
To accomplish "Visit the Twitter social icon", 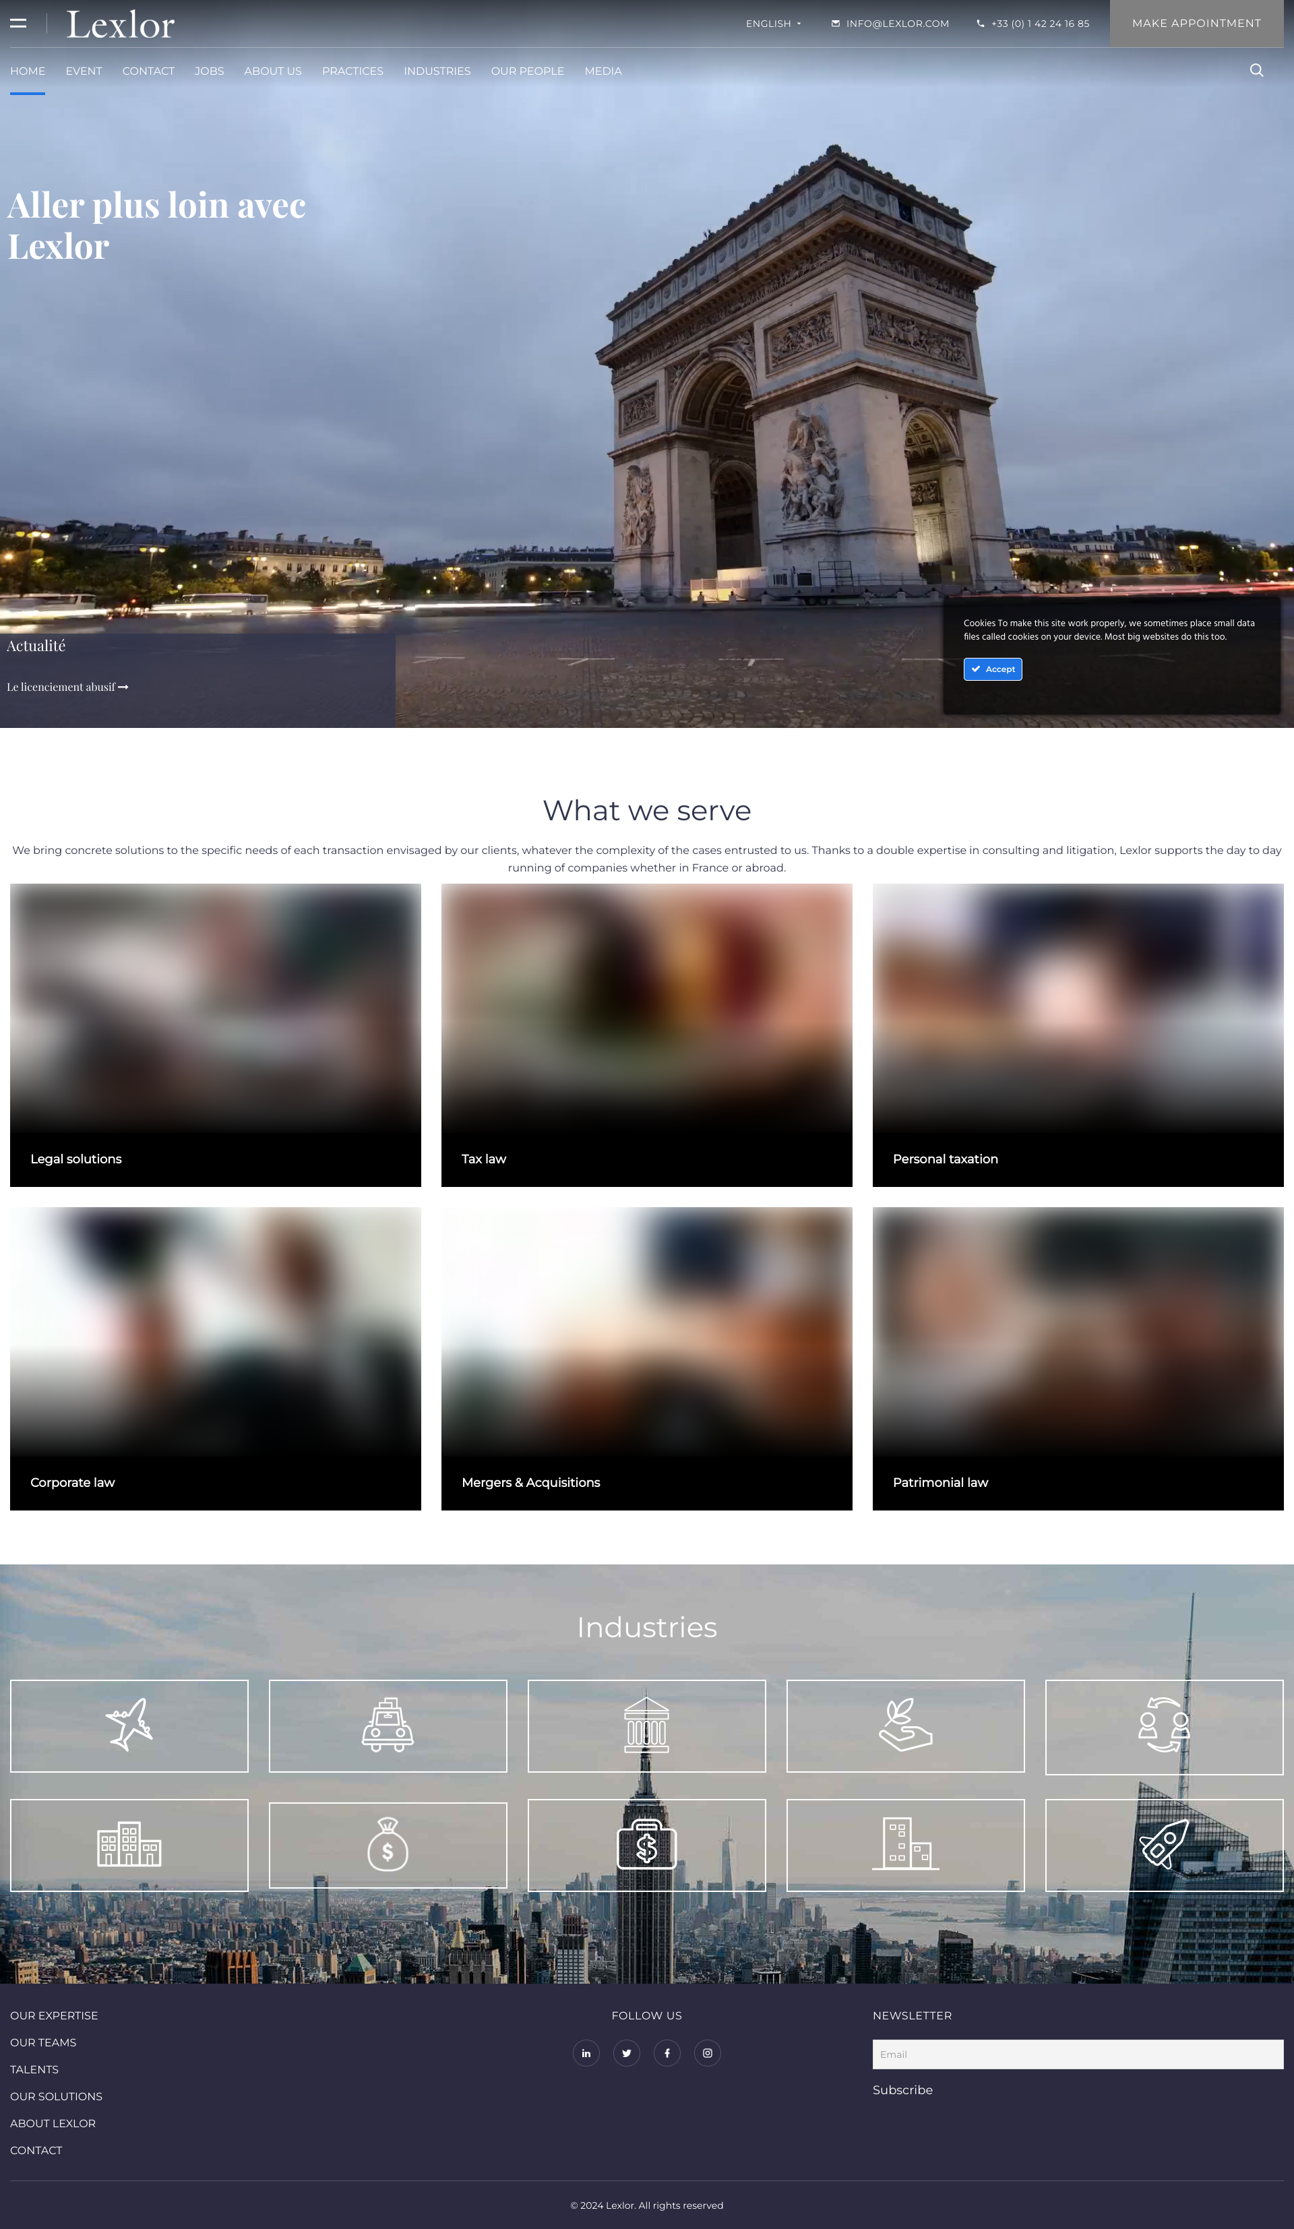I will [626, 2053].
